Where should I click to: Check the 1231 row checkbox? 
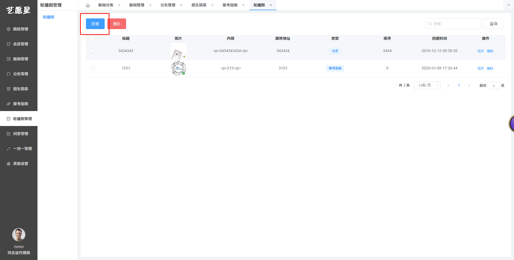pos(93,68)
